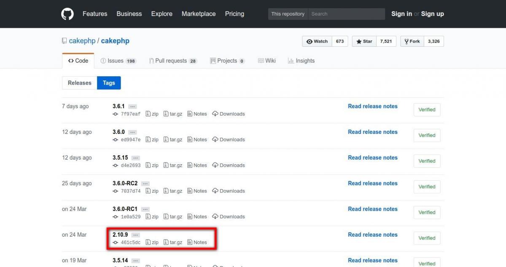Select the Releases view button
This screenshot has width=506, height=267.
point(80,83)
